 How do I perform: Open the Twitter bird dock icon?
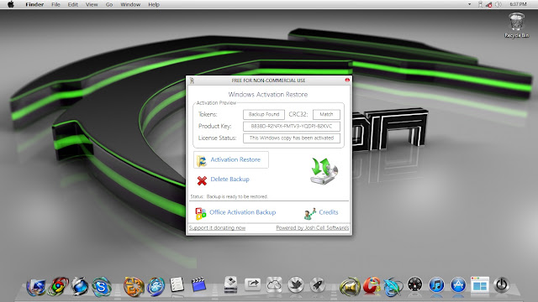coord(296,285)
